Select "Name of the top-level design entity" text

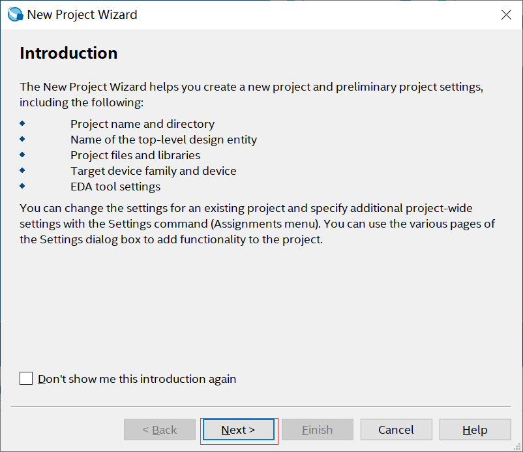click(164, 140)
